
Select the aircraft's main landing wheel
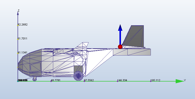point(78,76)
